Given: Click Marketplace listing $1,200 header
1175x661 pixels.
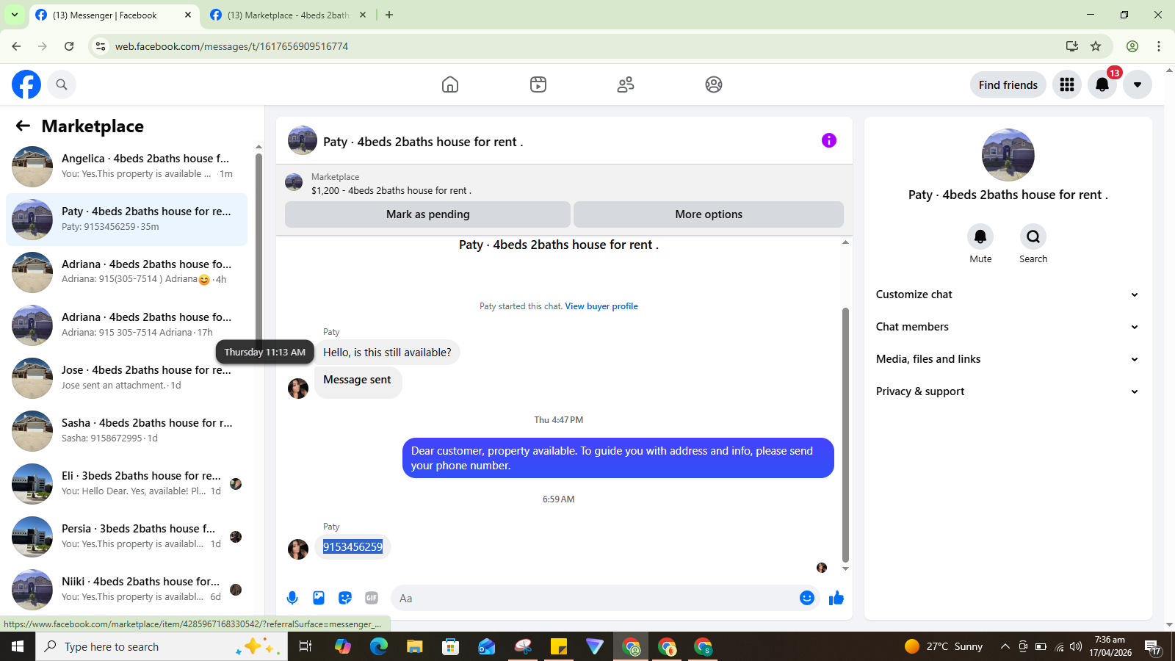Looking at the screenshot, I should pyautogui.click(x=564, y=183).
